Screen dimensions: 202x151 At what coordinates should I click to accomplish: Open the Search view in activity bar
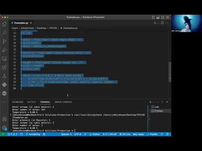(x=4, y=33)
